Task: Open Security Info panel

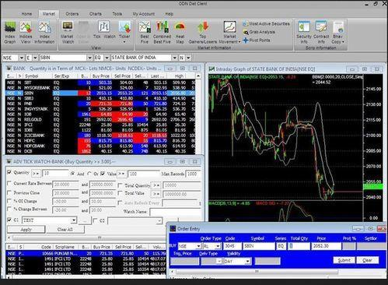Action: (x=304, y=33)
